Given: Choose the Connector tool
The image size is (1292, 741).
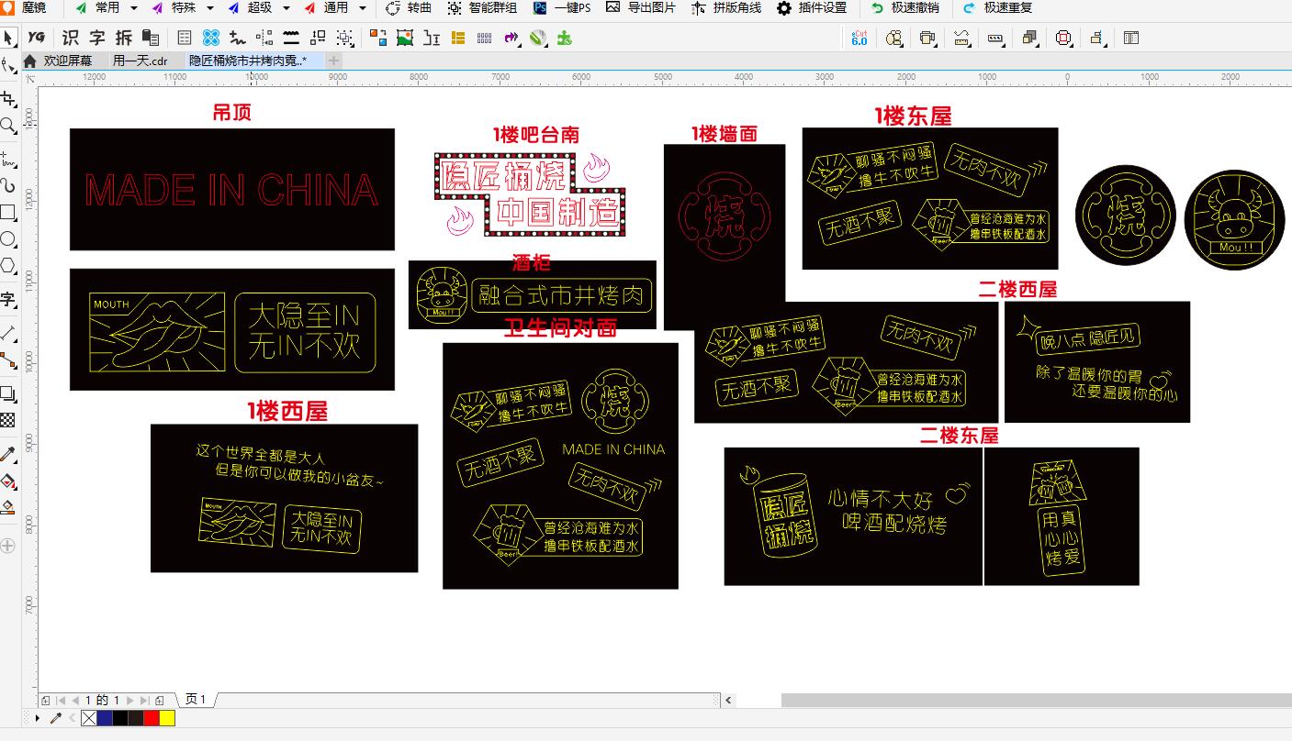Looking at the screenshot, I should (x=8, y=359).
